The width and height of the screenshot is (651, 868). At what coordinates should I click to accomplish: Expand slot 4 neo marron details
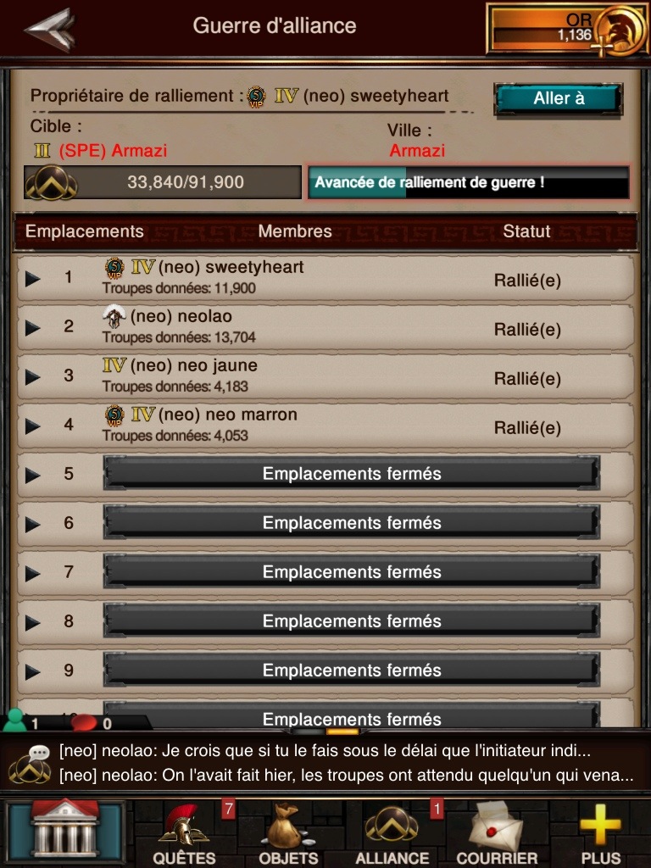click(x=33, y=426)
